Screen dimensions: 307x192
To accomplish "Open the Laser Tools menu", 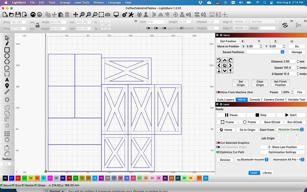I will [x=82, y=2].
